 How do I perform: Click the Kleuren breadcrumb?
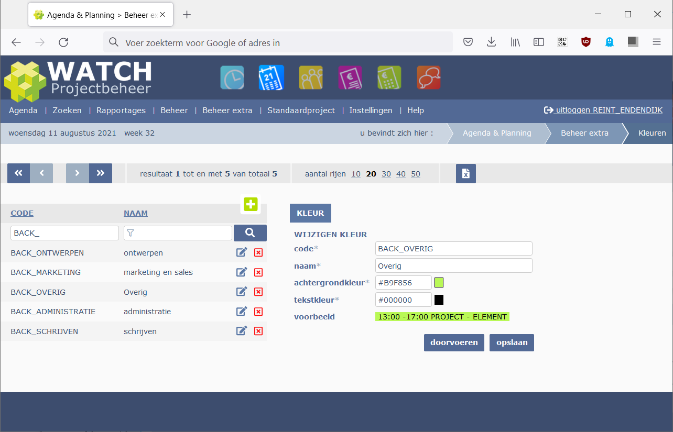[652, 133]
